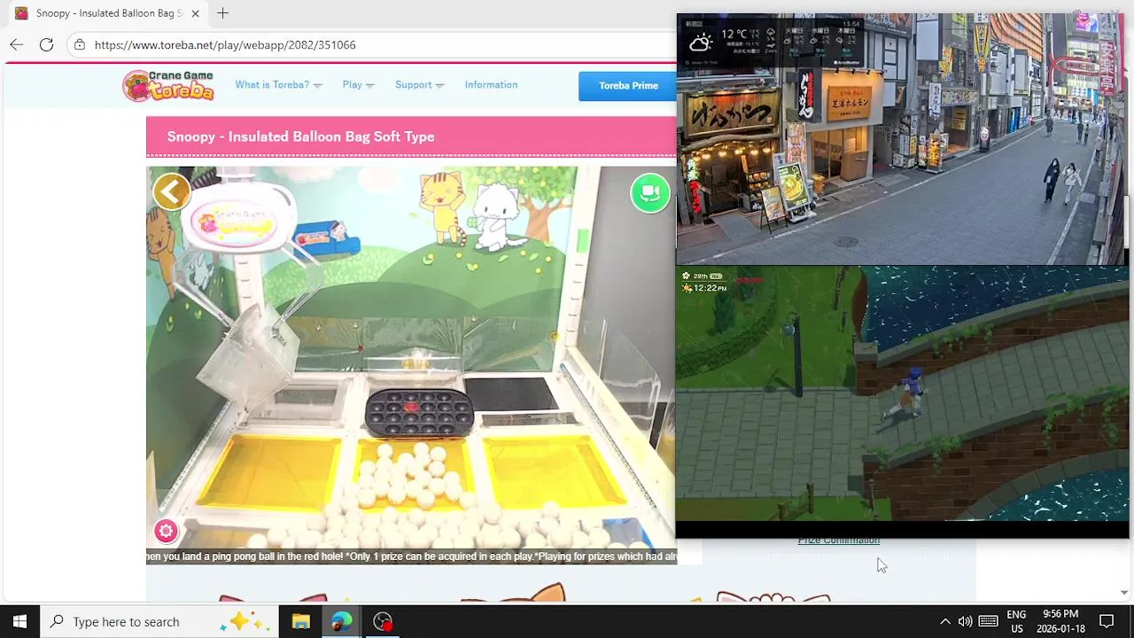Switch the crane camera with the green camera icon

pos(650,193)
